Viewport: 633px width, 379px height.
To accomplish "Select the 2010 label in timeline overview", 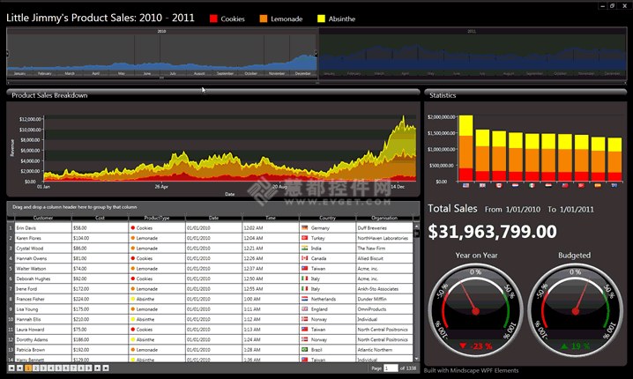I will pyautogui.click(x=161, y=31).
